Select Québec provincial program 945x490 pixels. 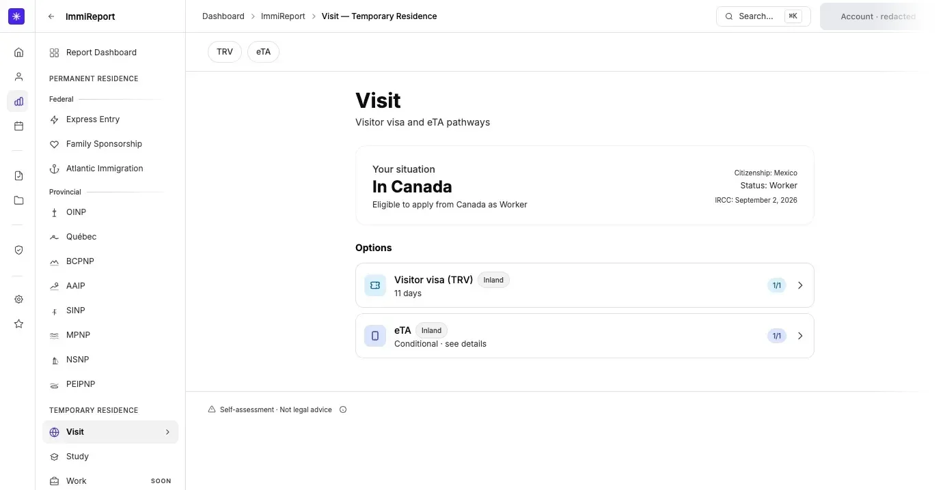click(110, 237)
